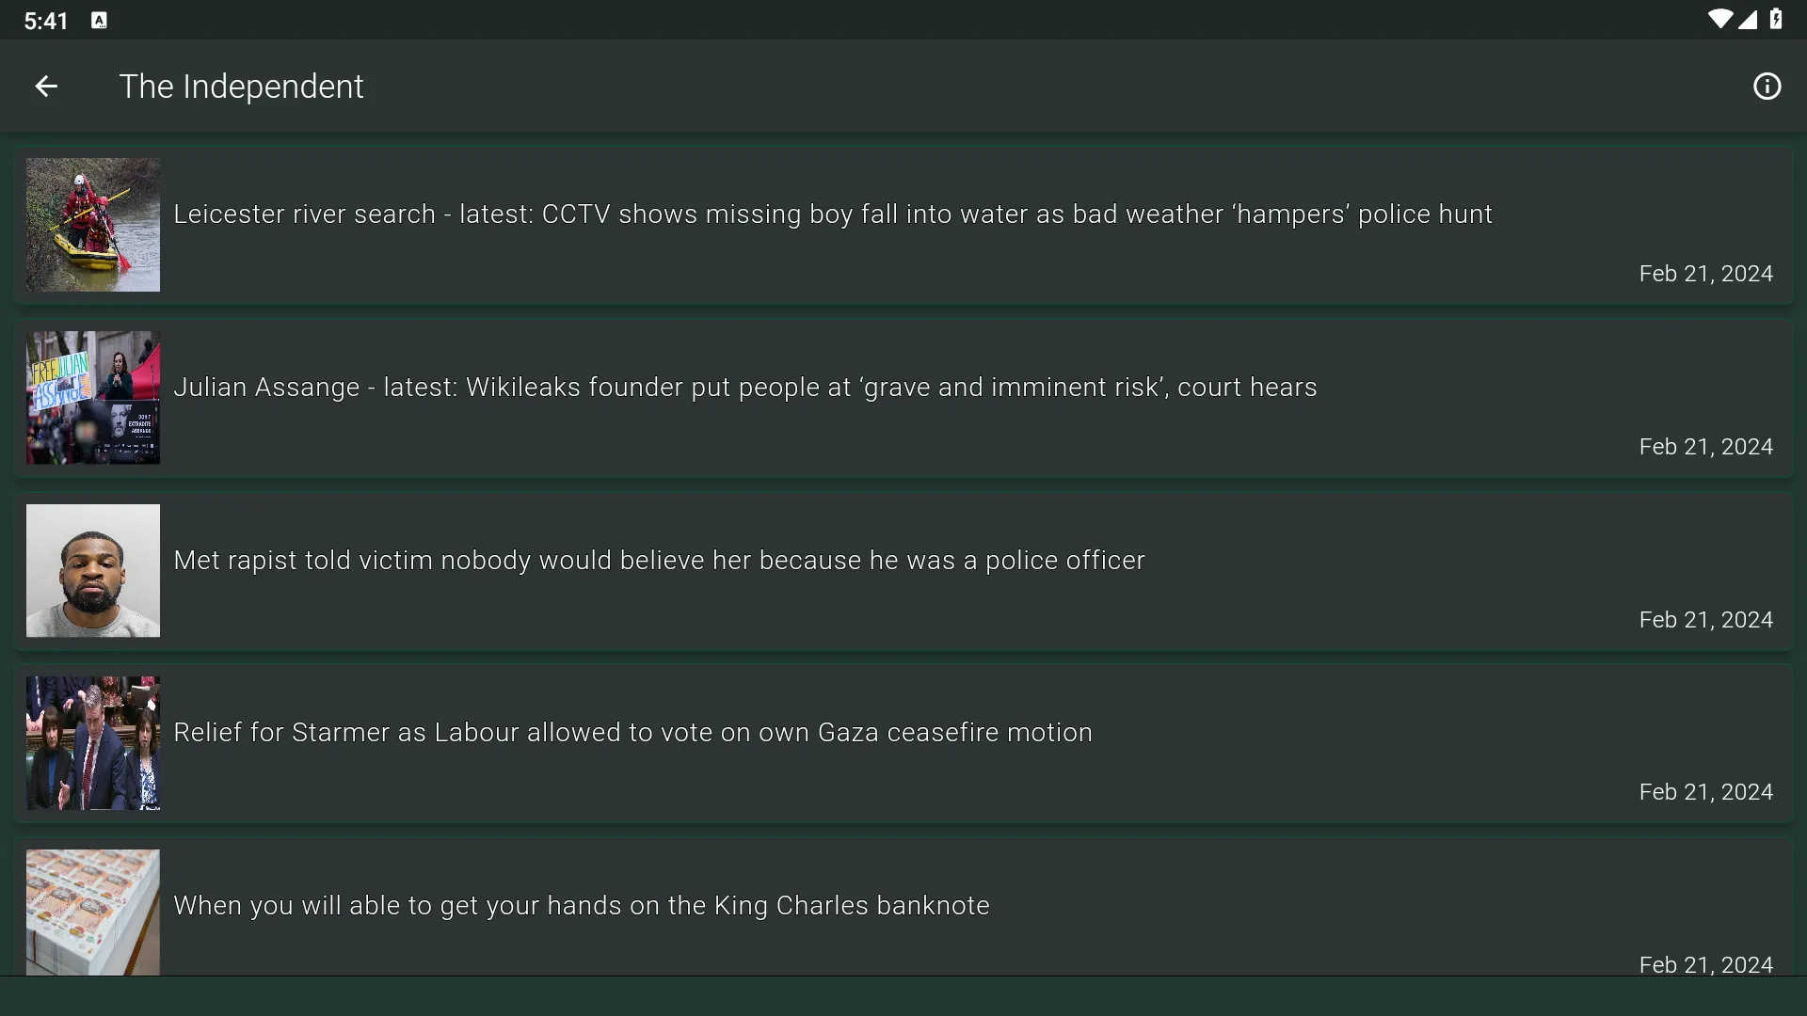Open Relief for Starmer Labour article
The image size is (1807, 1016).
pyautogui.click(x=903, y=743)
